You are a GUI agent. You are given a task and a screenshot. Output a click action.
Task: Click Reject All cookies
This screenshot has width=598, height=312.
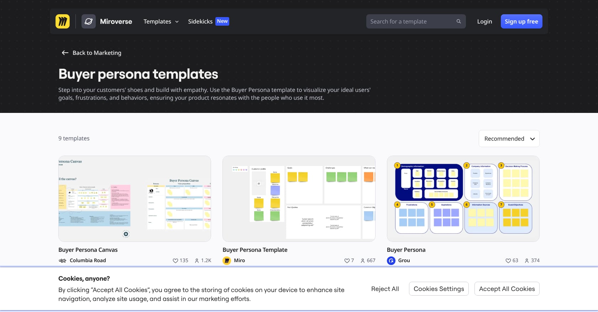tap(385, 289)
